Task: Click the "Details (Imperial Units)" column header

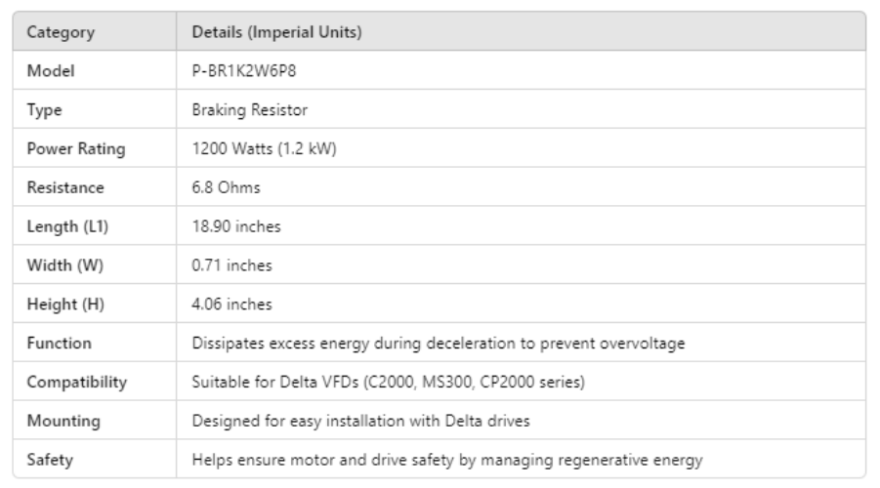Action: [x=276, y=32]
